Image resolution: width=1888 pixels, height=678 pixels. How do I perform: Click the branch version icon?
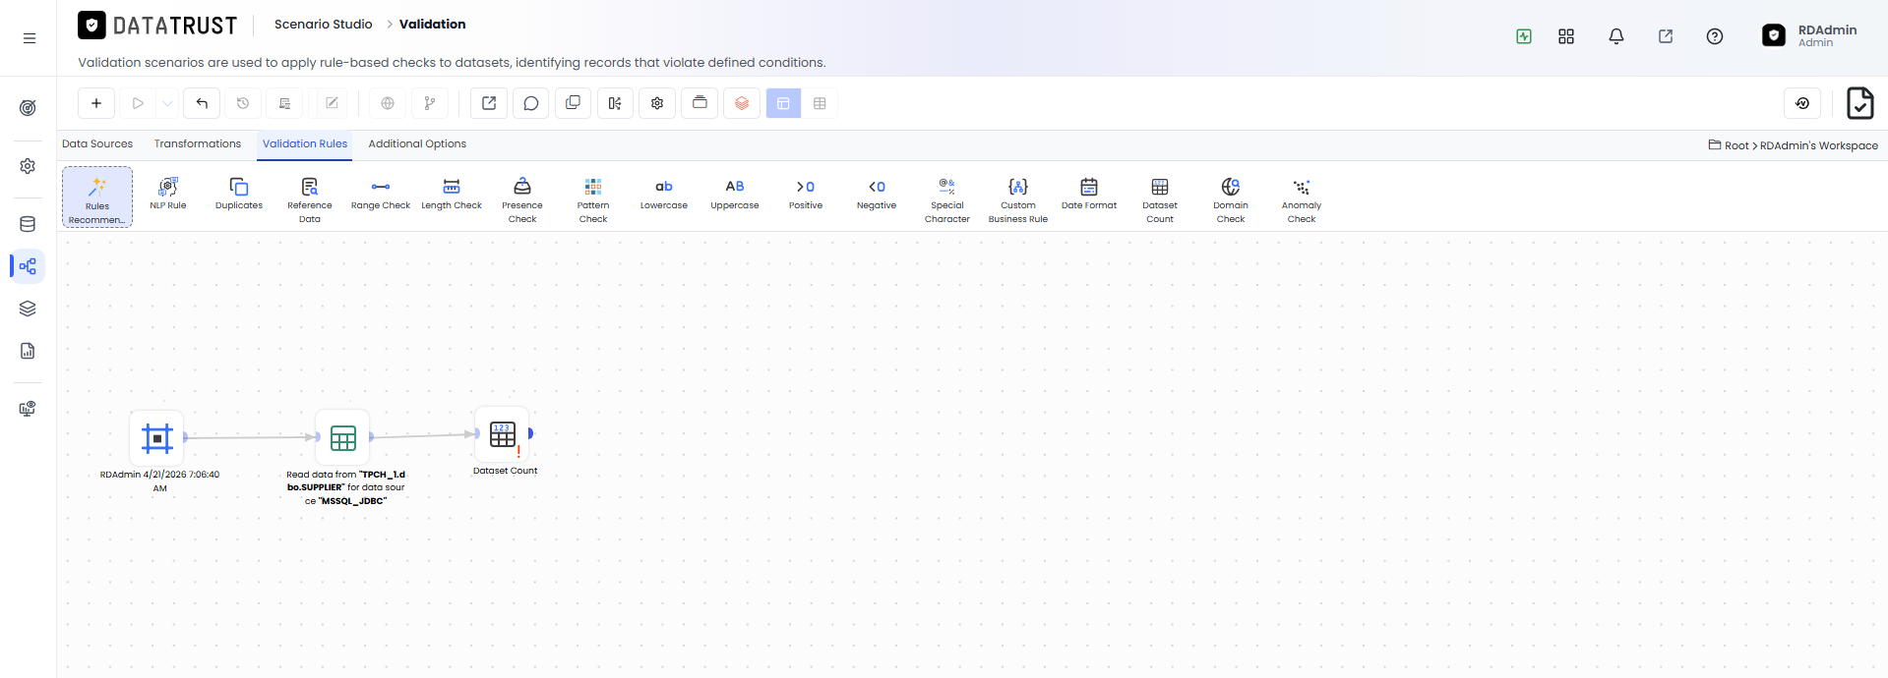(430, 103)
